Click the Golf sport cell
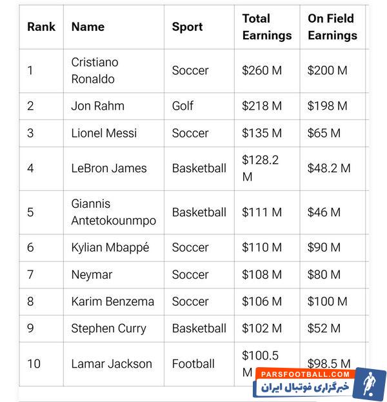The width and height of the screenshot is (387, 402). click(183, 106)
